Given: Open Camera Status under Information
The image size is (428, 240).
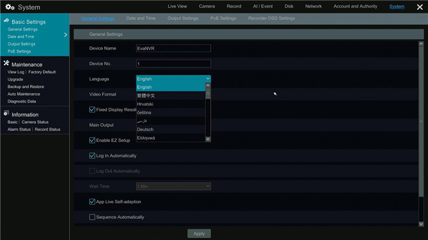Looking at the screenshot, I should coord(35,122).
